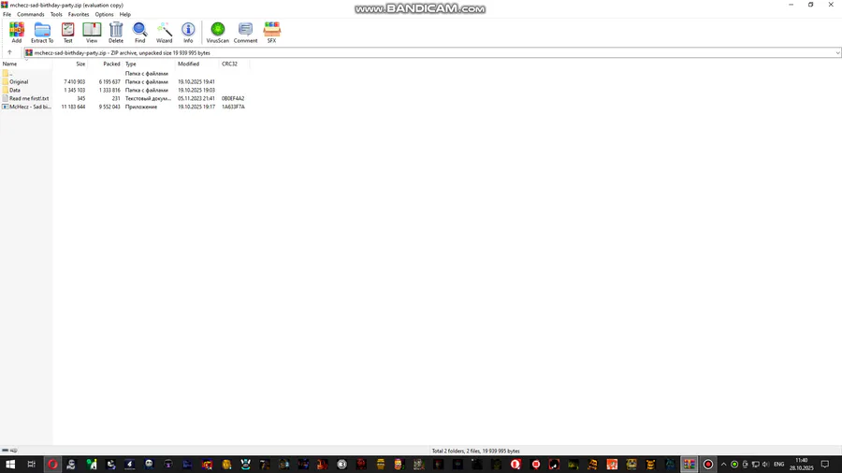Click the Add toolbar icon
Screen dimensions: 842x473
click(17, 32)
